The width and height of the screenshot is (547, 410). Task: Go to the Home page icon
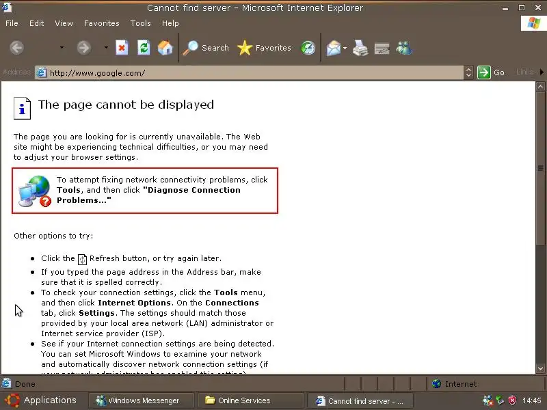[165, 48]
